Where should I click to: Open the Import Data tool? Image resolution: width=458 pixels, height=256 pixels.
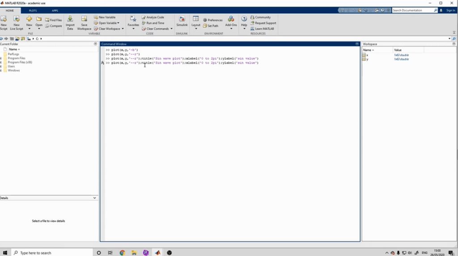pyautogui.click(x=70, y=19)
